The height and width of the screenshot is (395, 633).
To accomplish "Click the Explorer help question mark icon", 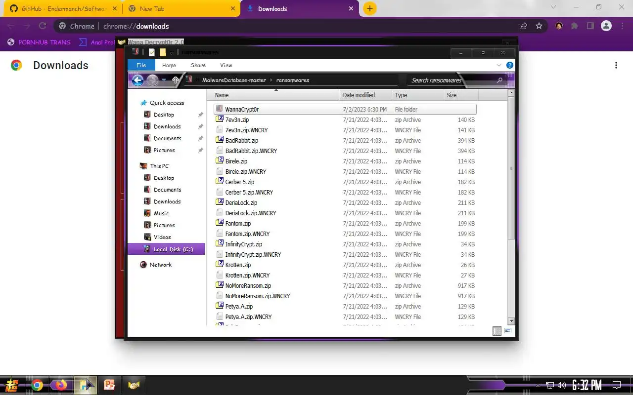I will pos(510,65).
